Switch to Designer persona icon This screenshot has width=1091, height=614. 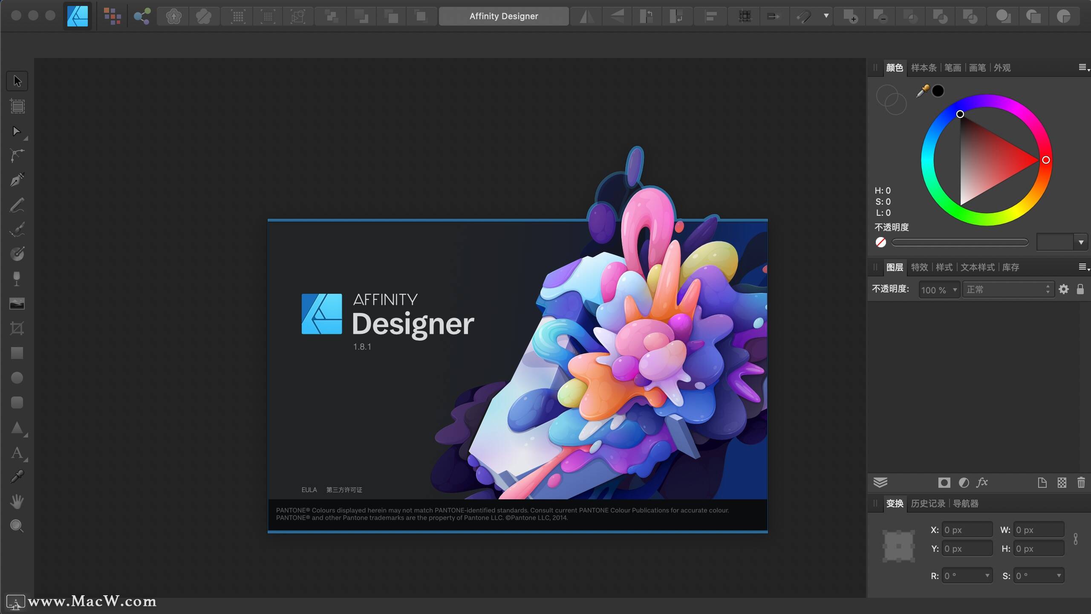[78, 16]
